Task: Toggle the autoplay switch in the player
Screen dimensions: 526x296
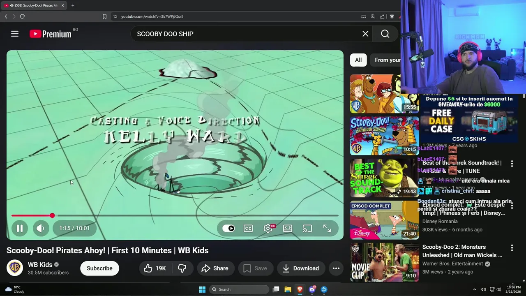Action: (228, 228)
